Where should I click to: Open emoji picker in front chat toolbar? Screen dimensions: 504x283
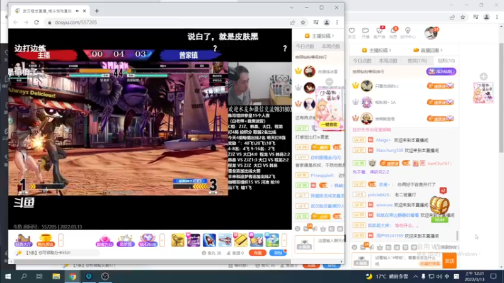pos(297,228)
